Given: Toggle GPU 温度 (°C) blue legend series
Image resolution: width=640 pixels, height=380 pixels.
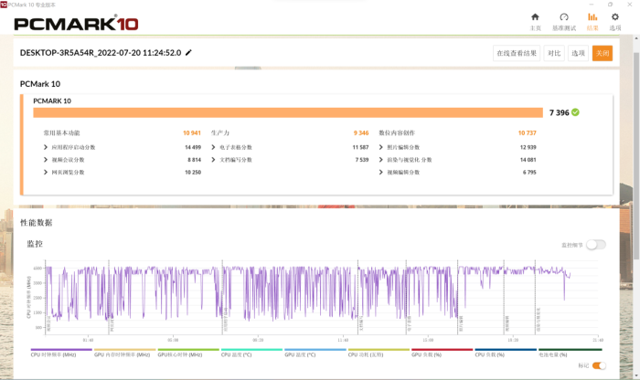Looking at the screenshot, I should pyautogui.click(x=315, y=353).
